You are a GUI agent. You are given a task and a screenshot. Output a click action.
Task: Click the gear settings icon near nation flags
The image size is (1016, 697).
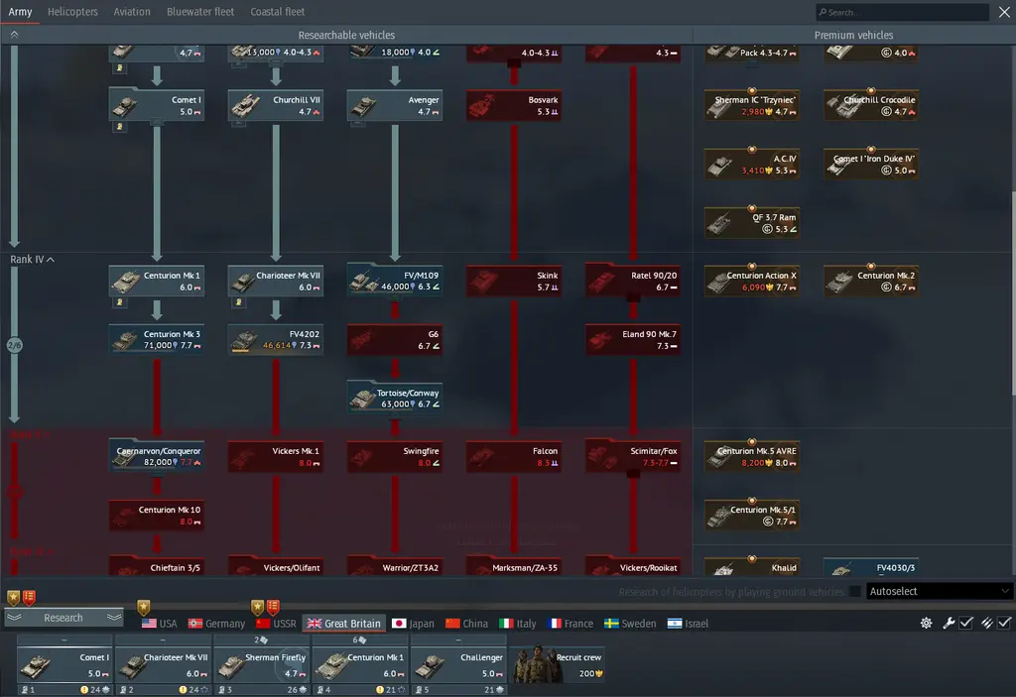click(x=927, y=623)
